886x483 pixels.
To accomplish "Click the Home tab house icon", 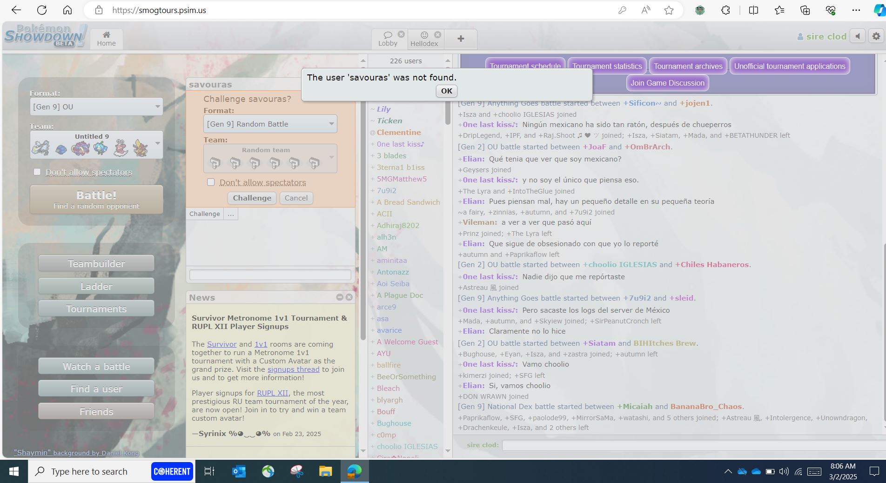I will tap(106, 35).
